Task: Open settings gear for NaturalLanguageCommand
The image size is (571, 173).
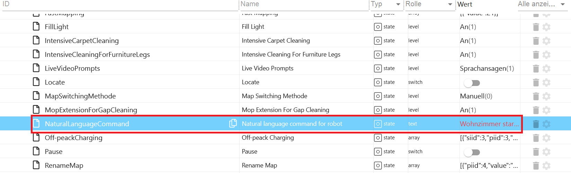Action: coord(546,124)
